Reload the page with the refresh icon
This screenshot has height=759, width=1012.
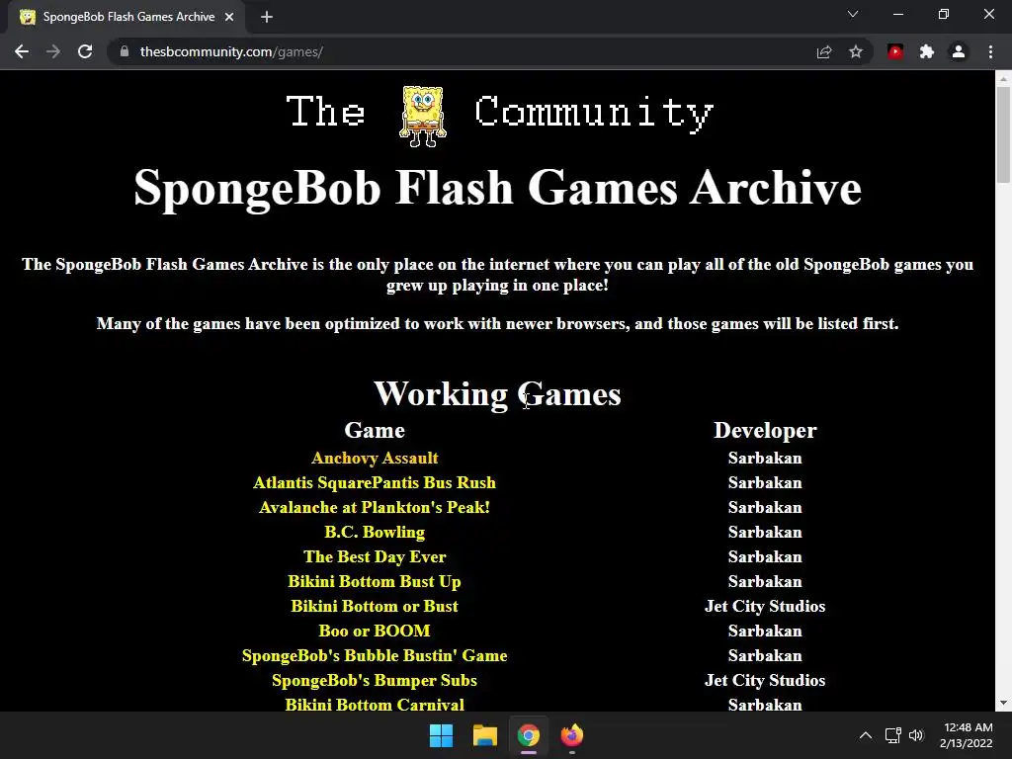point(85,51)
